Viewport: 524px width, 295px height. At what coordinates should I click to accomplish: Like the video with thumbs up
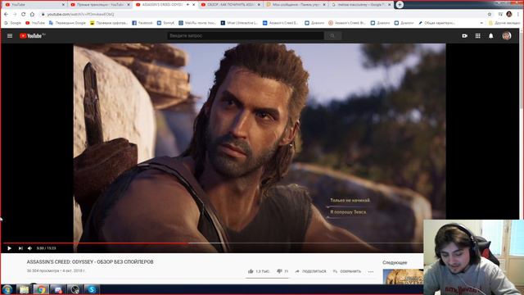(259, 271)
